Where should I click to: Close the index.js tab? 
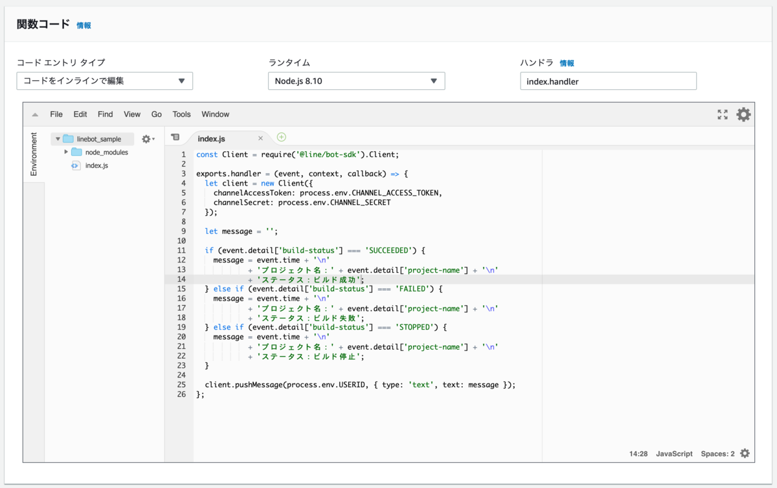[261, 138]
